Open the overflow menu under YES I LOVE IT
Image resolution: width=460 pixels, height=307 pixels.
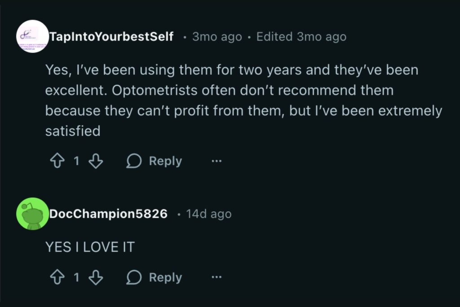(217, 277)
